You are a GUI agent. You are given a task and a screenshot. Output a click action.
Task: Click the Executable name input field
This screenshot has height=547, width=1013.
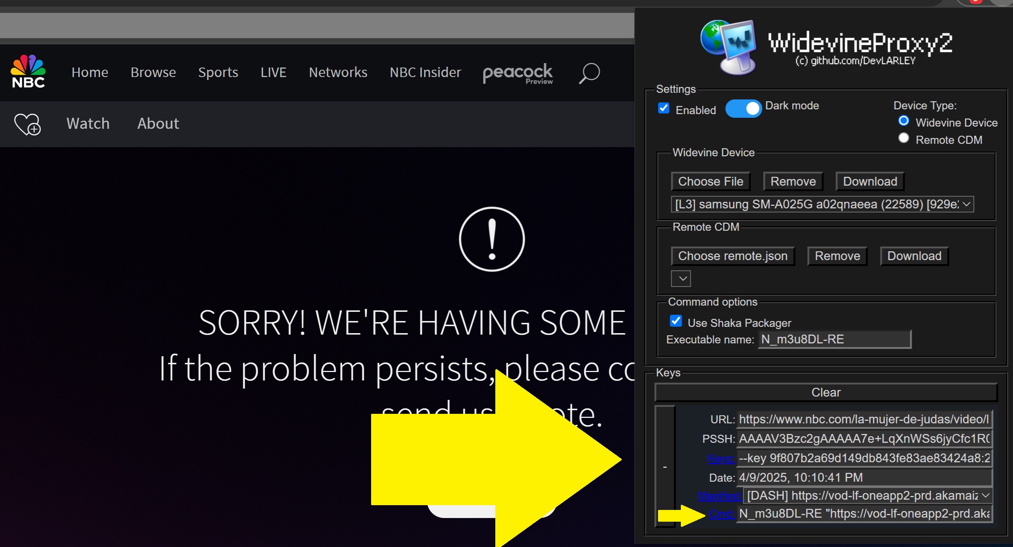click(834, 339)
